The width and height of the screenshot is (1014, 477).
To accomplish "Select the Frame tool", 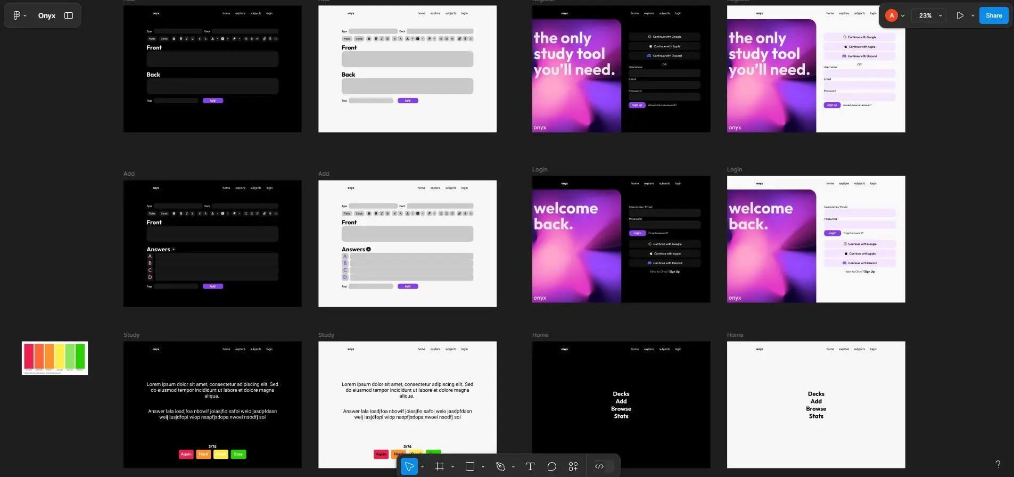I will pos(439,466).
